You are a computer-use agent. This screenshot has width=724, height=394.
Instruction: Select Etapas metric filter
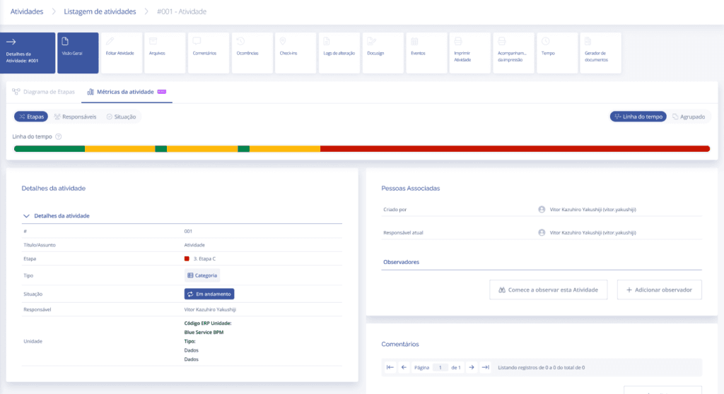[x=31, y=117]
